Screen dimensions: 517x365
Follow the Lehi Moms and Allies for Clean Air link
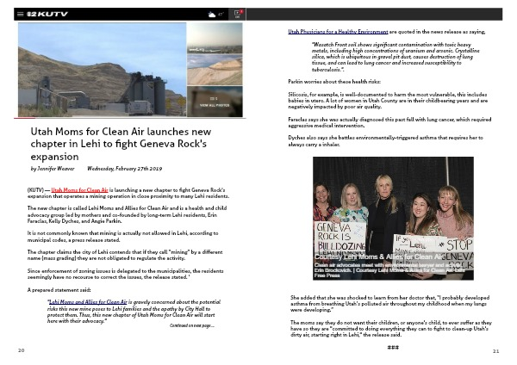coord(88,302)
